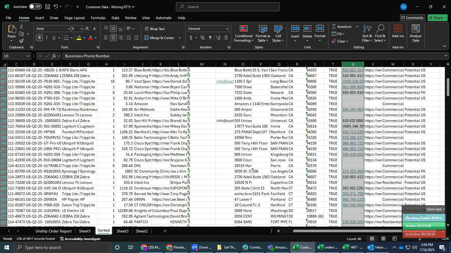Click the Comma Style icon
The width and height of the screenshot is (451, 253).
pyautogui.click(x=210, y=38)
